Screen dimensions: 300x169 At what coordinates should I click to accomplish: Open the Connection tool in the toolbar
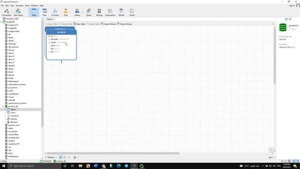[x=6, y=12]
